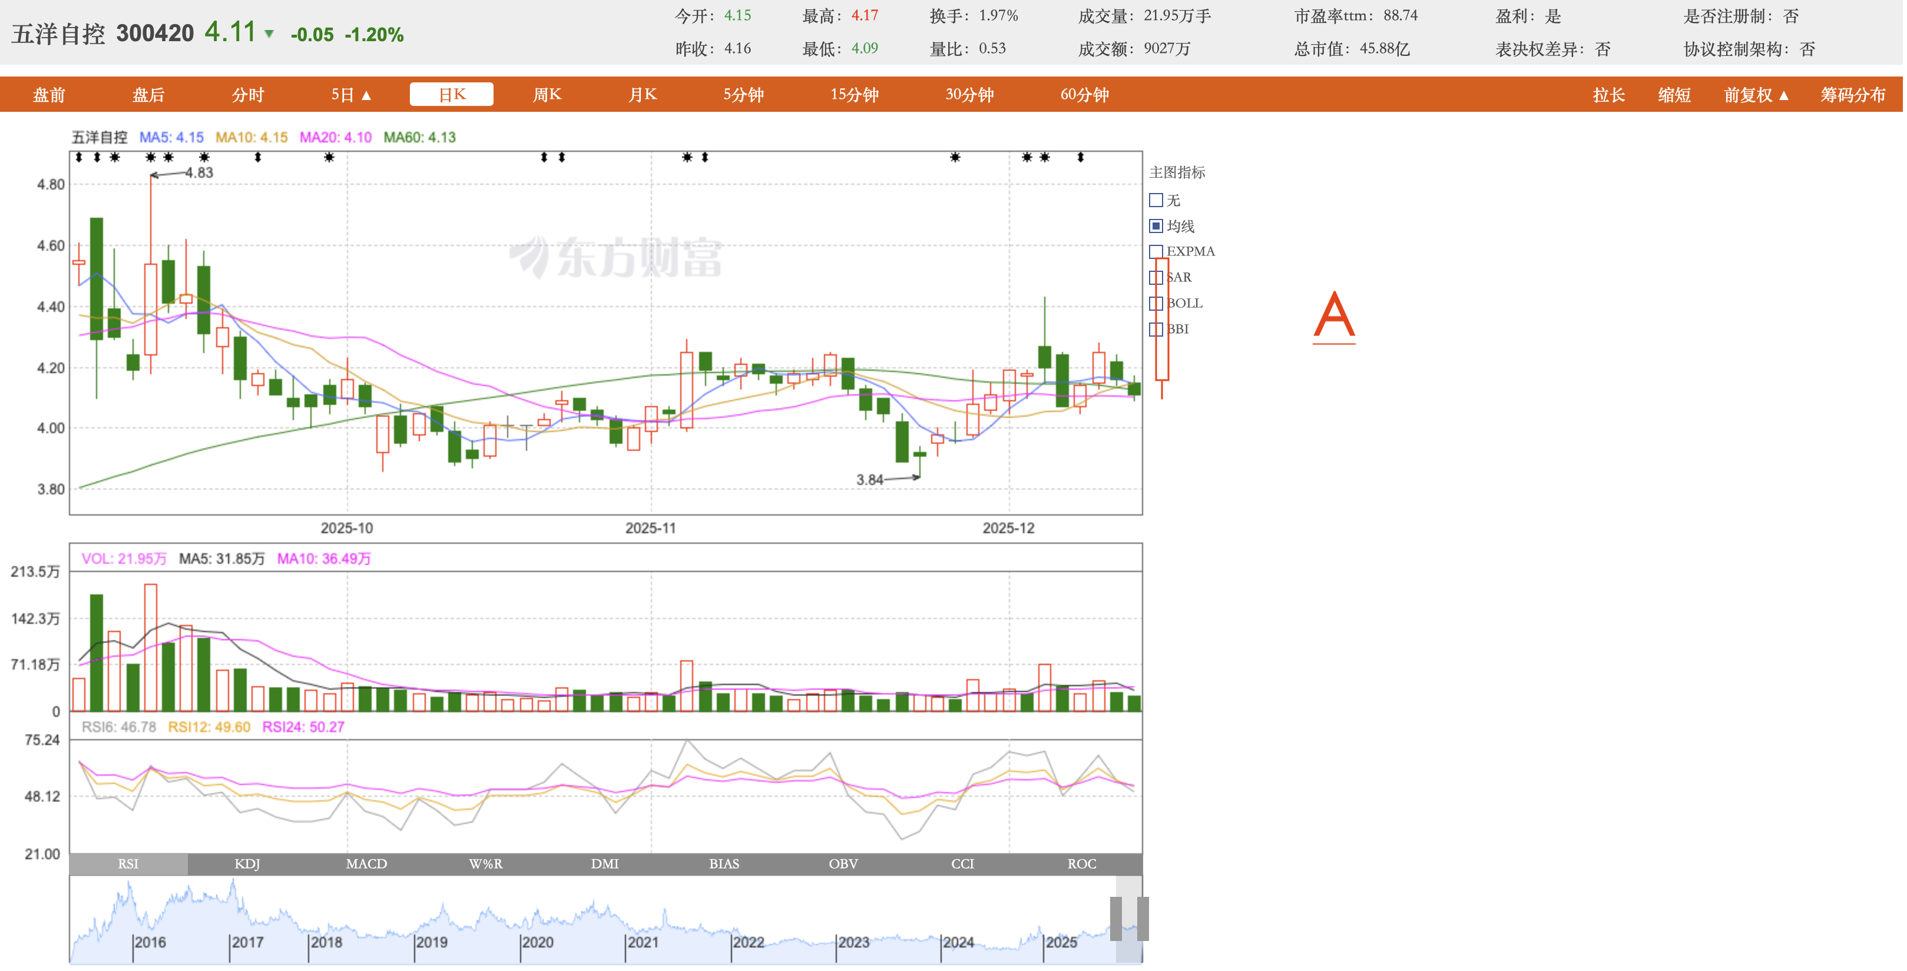The width and height of the screenshot is (1907, 971).
Task: Toggle the 均线 moving average checkbox
Action: tap(1156, 225)
